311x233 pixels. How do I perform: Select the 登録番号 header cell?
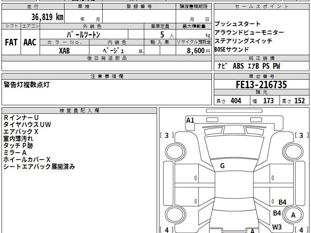(139, 7)
